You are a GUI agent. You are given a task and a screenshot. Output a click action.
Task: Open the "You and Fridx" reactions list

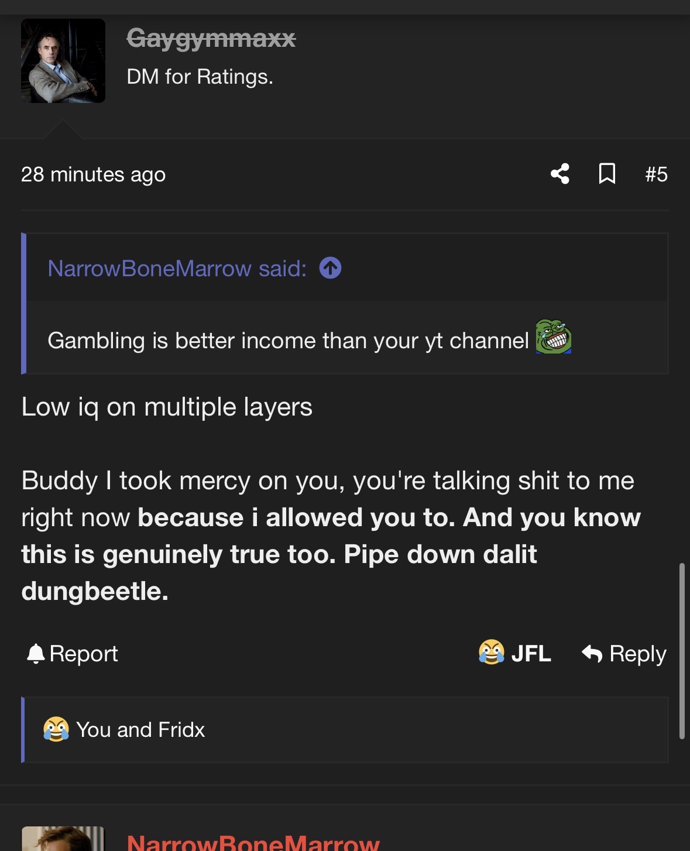(140, 730)
